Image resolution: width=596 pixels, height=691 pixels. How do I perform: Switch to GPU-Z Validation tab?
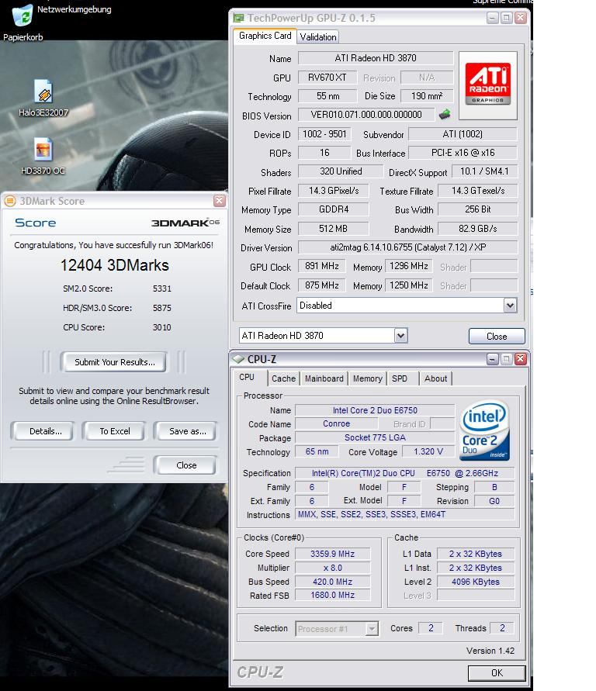click(x=318, y=37)
